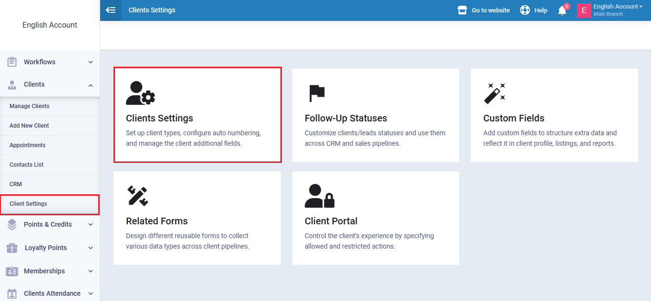Select Add New Client menu item

coord(29,126)
